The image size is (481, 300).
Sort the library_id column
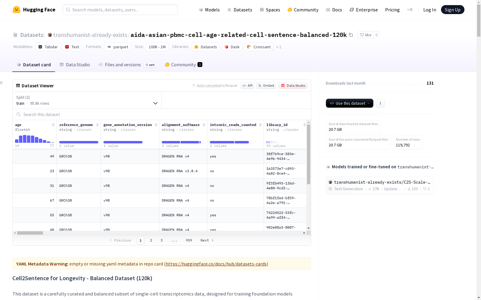pyautogui.click(x=305, y=125)
